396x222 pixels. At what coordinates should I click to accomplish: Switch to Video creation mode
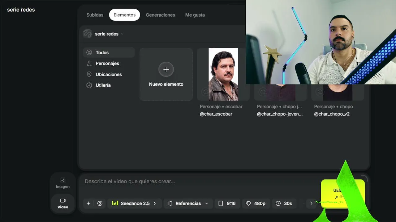click(63, 203)
